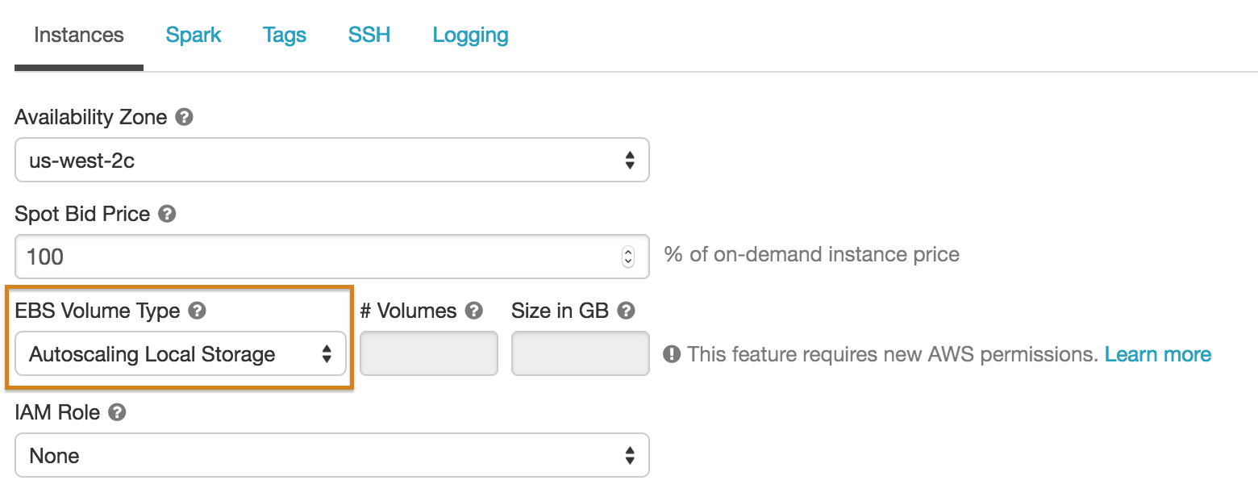Open the Tags tab
This screenshot has width=1258, height=497.
pos(285,35)
